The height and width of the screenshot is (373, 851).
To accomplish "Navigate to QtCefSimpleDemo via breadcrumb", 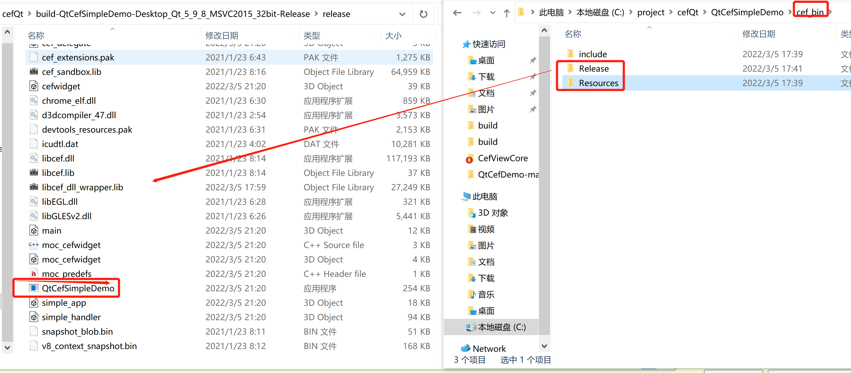I will point(747,12).
